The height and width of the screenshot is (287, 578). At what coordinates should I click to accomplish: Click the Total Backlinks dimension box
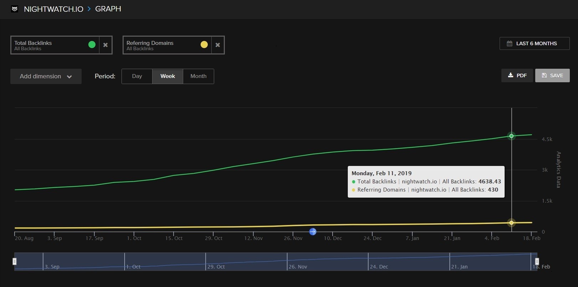coord(50,45)
